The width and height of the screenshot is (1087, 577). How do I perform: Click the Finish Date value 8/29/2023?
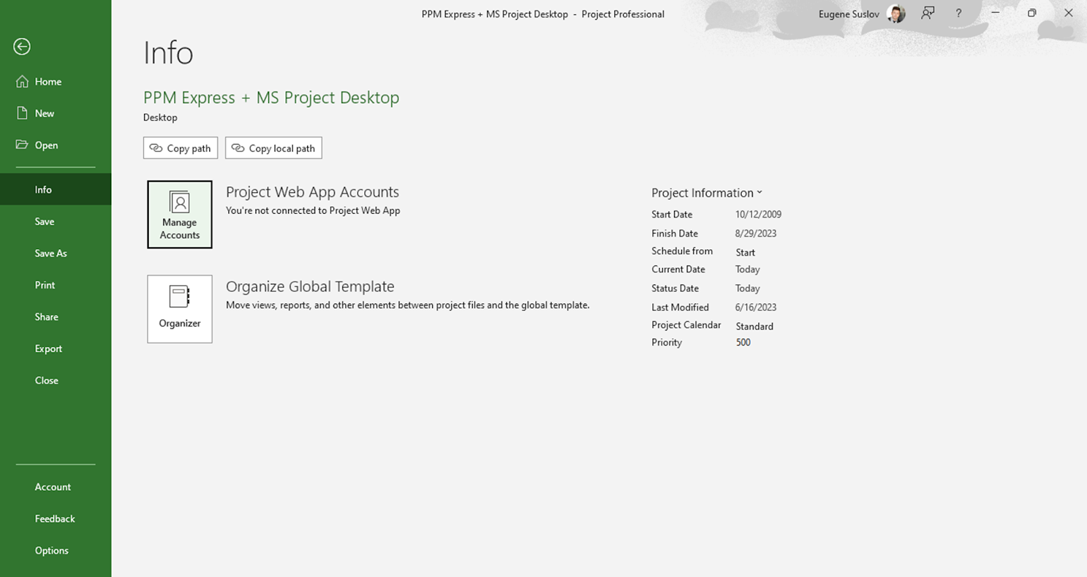tap(755, 234)
